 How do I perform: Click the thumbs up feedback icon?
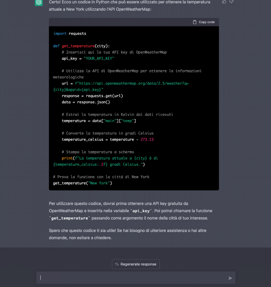point(224,2)
